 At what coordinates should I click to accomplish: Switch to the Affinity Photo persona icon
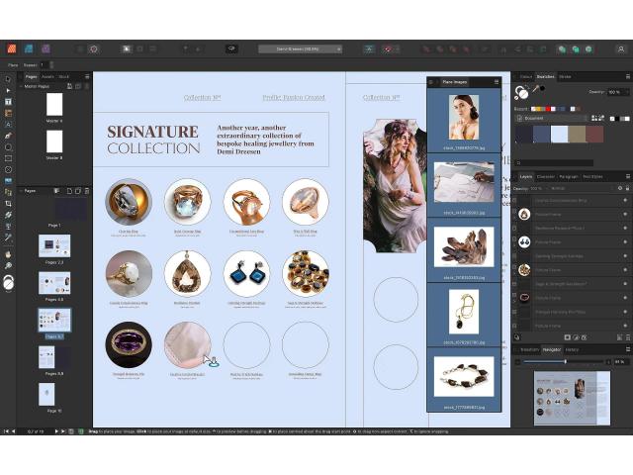29,47
